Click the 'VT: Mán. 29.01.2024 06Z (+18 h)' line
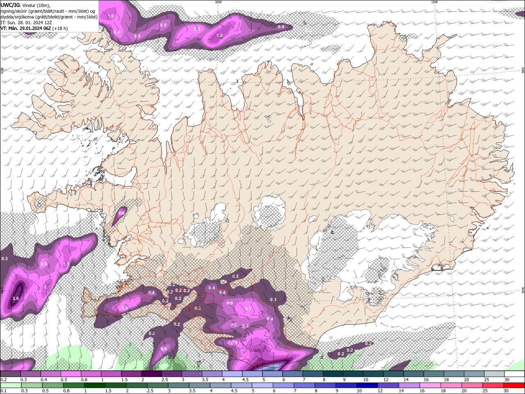This screenshot has width=525, height=394. tap(34, 28)
